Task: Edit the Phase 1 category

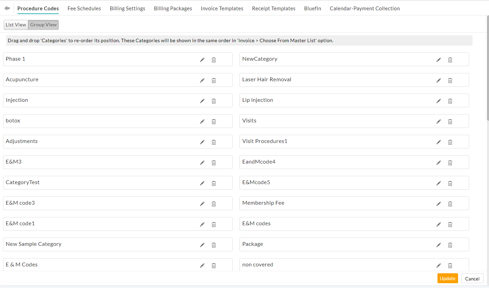Action: point(202,60)
